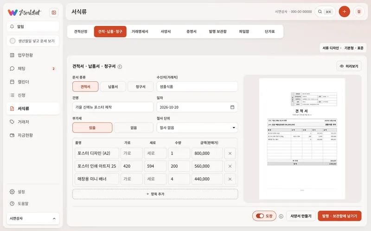Open the 김 profile avatar
Viewport: 371px width, 231px height.
pos(358,12)
